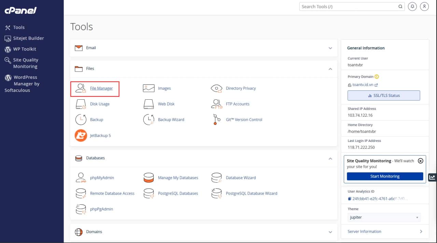The width and height of the screenshot is (437, 243).
Task: Open the analytics chart side tab icon
Action: [x=433, y=177]
